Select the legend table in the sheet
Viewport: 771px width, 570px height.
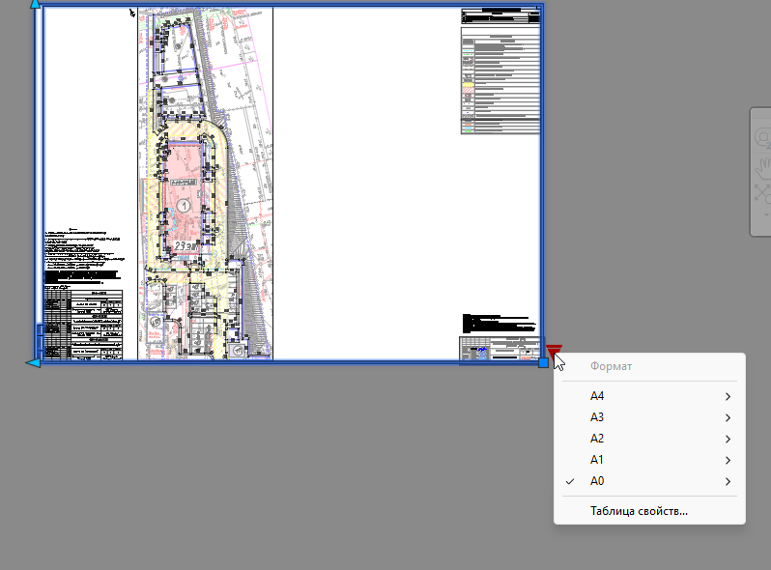(x=500, y=80)
